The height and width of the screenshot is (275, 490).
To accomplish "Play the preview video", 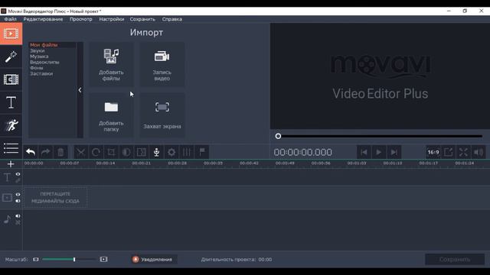I will (x=379, y=152).
